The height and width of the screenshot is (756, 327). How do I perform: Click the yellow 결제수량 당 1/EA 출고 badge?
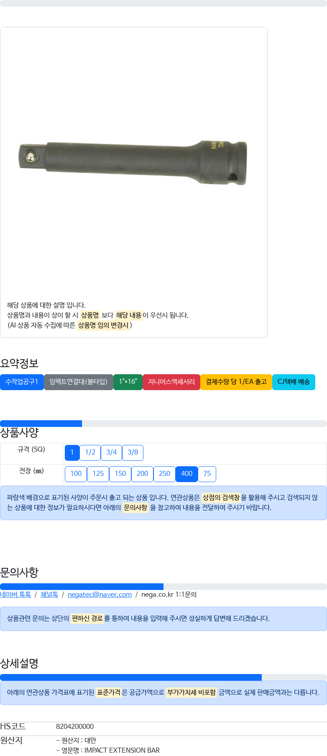pos(236,382)
